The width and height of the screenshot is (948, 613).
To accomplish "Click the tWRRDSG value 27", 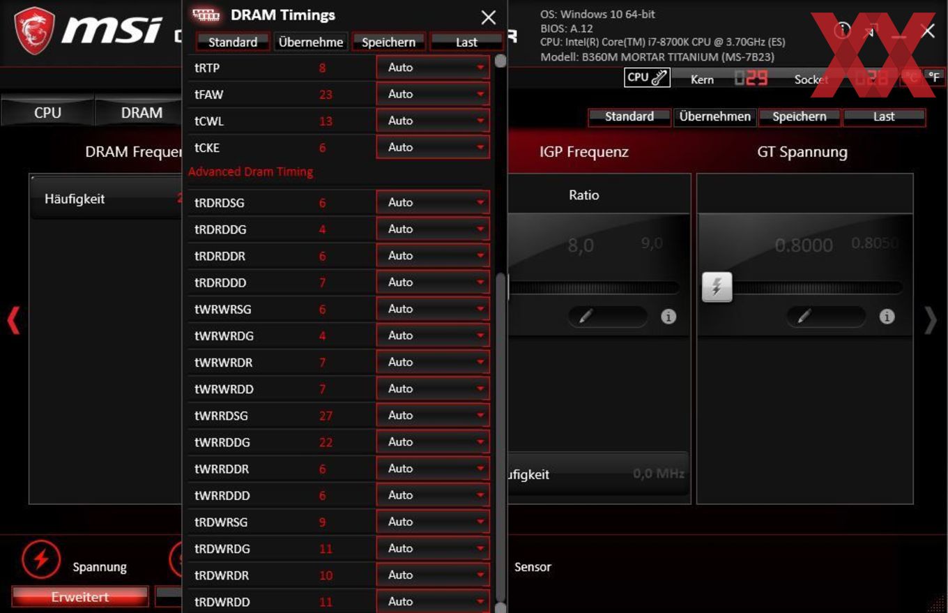I will [326, 416].
